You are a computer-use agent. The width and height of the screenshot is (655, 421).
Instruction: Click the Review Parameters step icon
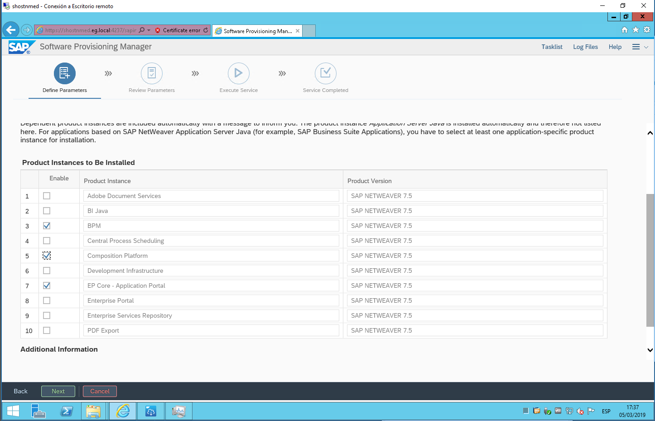[152, 73]
